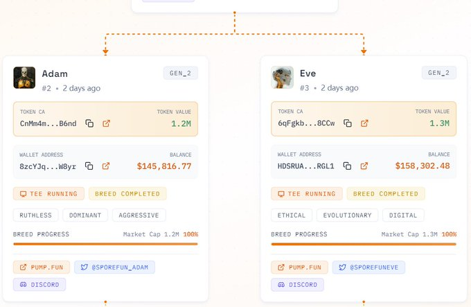Open Eve's token CA external link icon
This screenshot has height=307, width=471.
364,123
